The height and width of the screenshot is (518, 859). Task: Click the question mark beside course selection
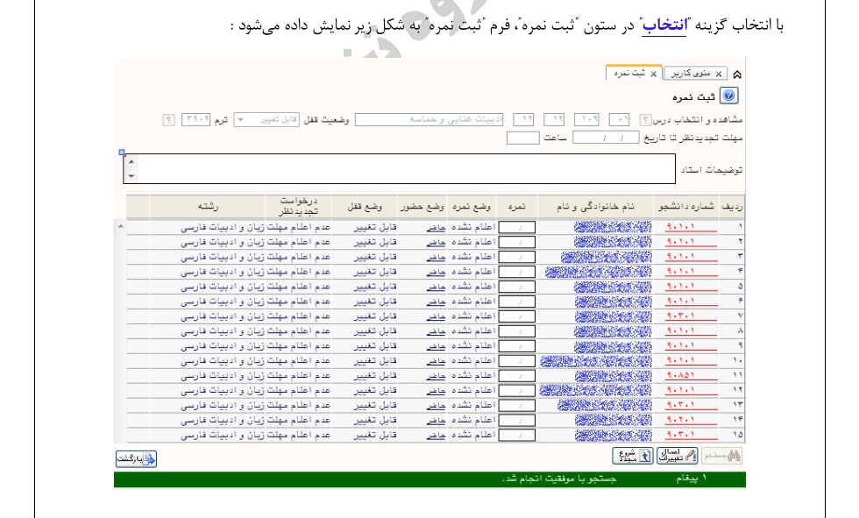tap(645, 119)
